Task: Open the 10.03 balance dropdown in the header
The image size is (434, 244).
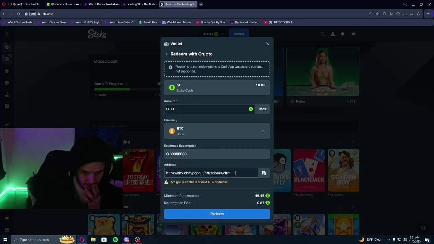Action: coord(214,34)
